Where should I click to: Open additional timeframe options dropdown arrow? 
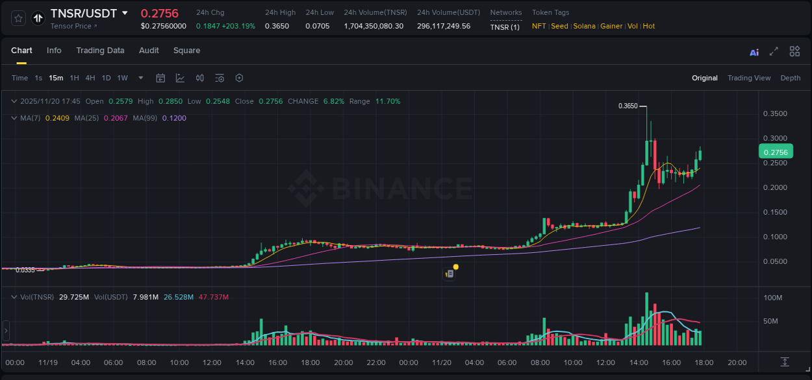140,78
